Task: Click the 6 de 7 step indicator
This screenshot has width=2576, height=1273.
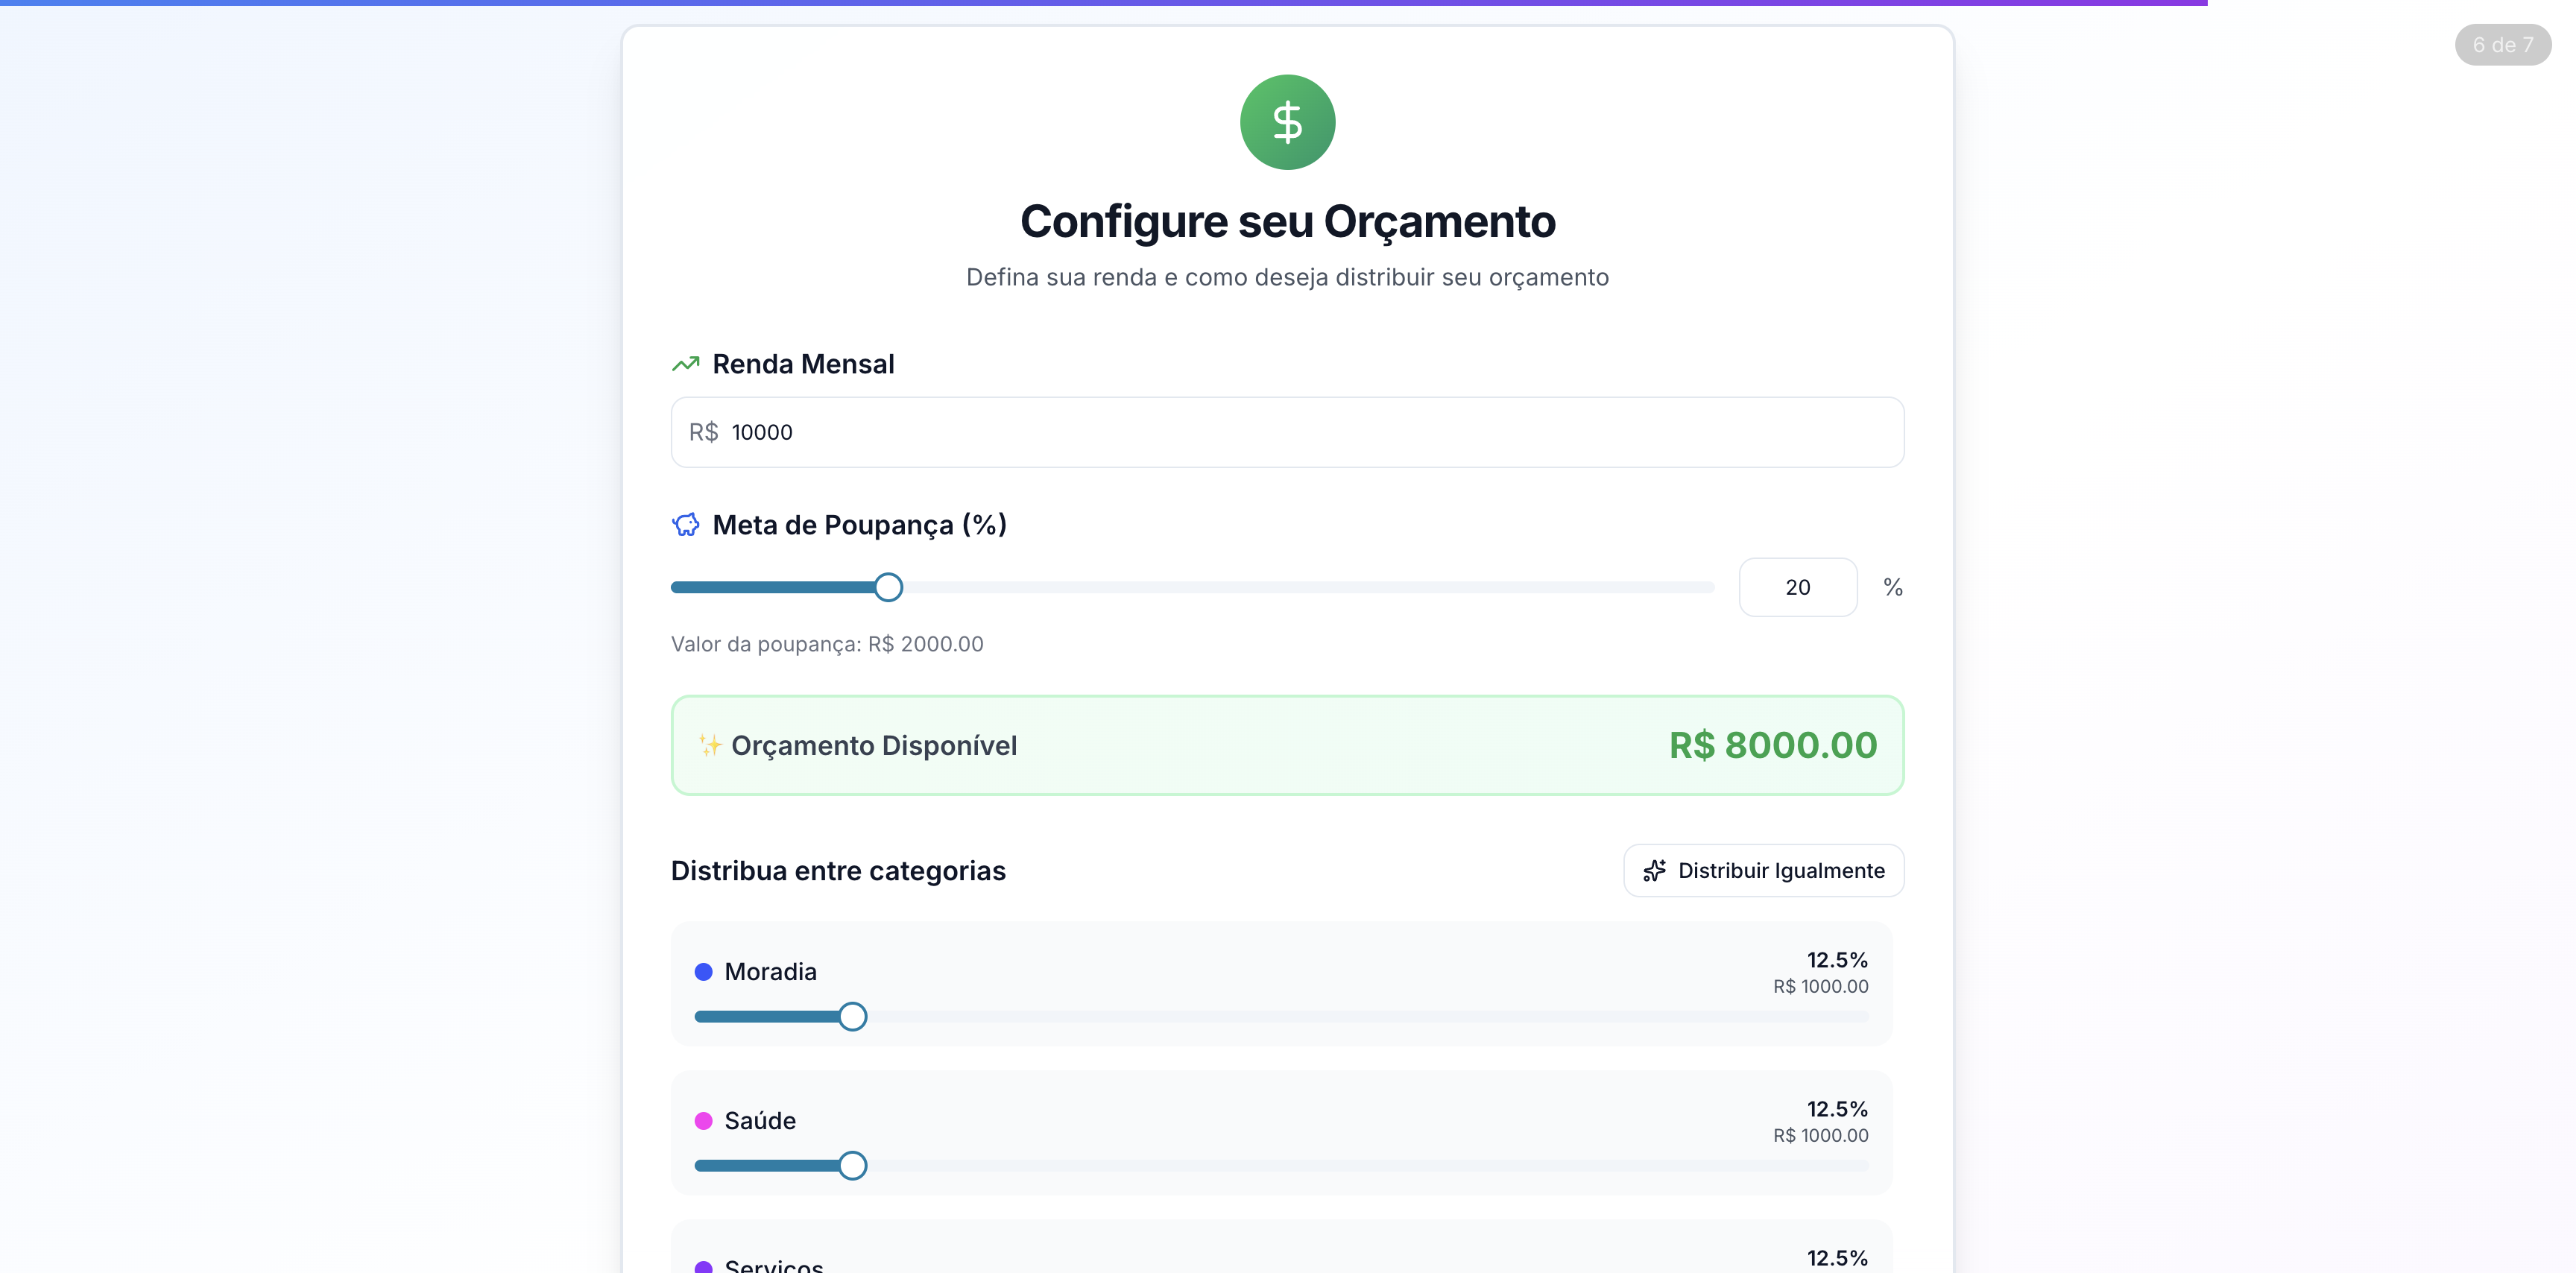Action: 2502,45
